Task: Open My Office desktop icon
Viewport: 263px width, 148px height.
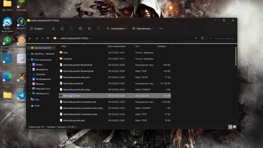Action: pyautogui.click(x=7, y=5)
